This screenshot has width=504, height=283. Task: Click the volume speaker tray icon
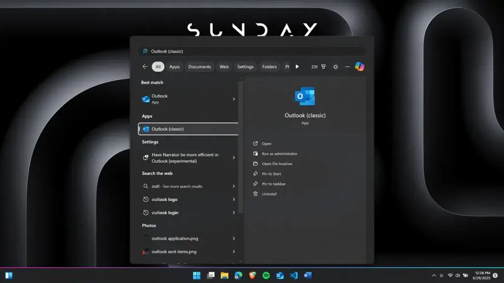[x=457, y=275]
